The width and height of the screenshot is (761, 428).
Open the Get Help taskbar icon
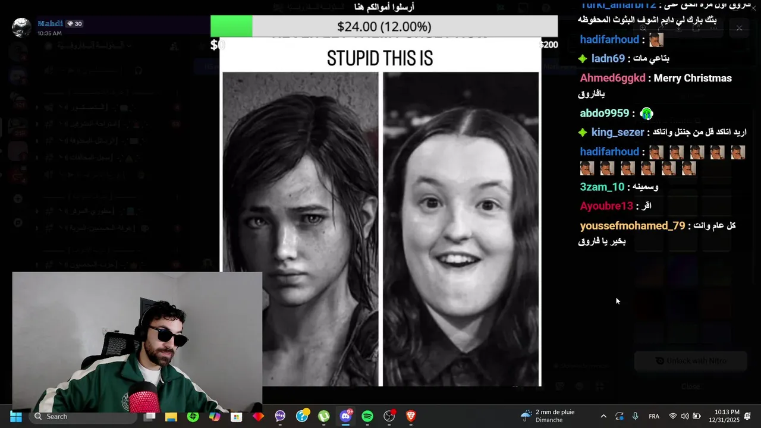click(x=302, y=416)
